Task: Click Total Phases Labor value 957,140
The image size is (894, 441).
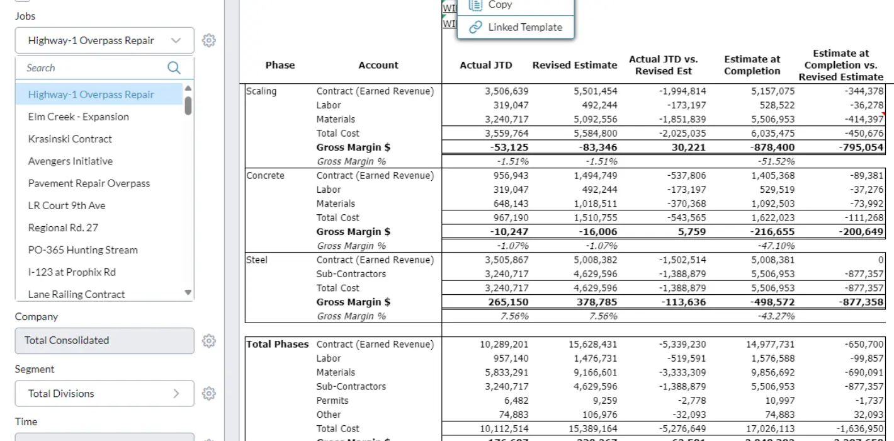Action: 510,358
